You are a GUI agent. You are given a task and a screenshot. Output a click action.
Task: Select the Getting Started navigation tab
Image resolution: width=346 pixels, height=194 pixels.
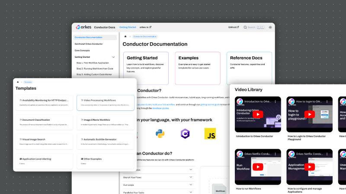click(128, 27)
